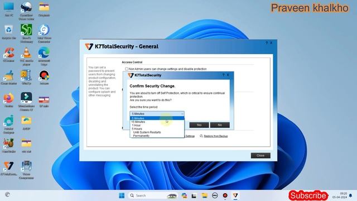Open the green SD dictionary desktop icon
The width and height of the screenshot is (357, 201).
[26, 33]
